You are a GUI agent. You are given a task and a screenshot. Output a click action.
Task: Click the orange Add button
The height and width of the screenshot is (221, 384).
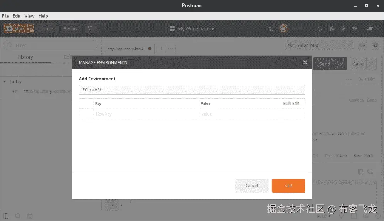pyautogui.click(x=288, y=186)
